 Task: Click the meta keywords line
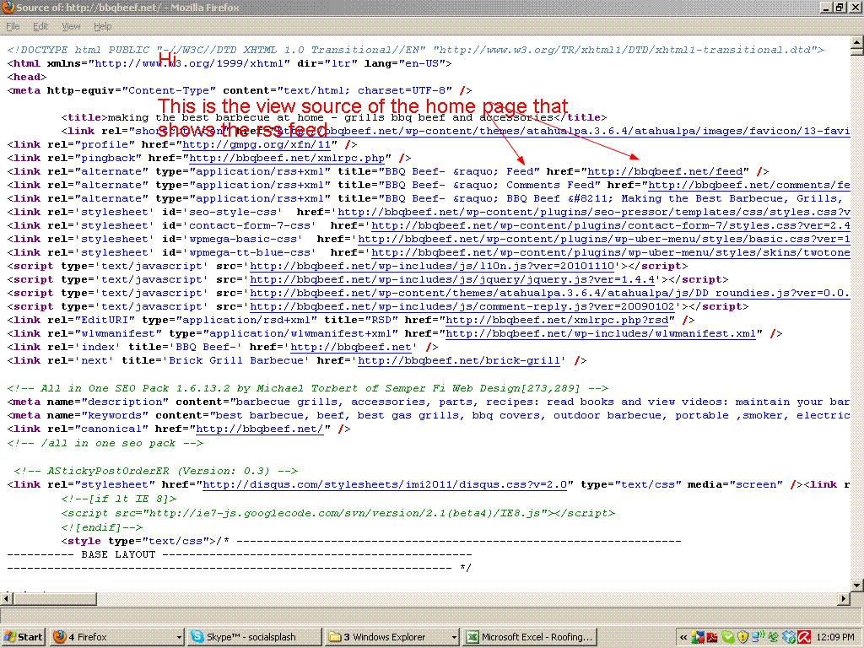(x=429, y=415)
